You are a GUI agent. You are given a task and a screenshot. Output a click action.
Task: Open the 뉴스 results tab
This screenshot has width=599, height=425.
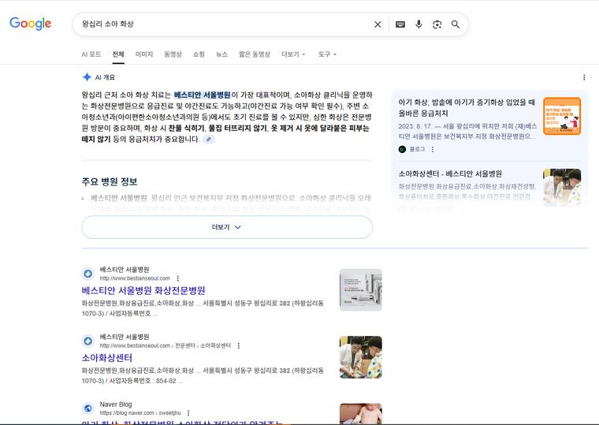[x=222, y=54]
